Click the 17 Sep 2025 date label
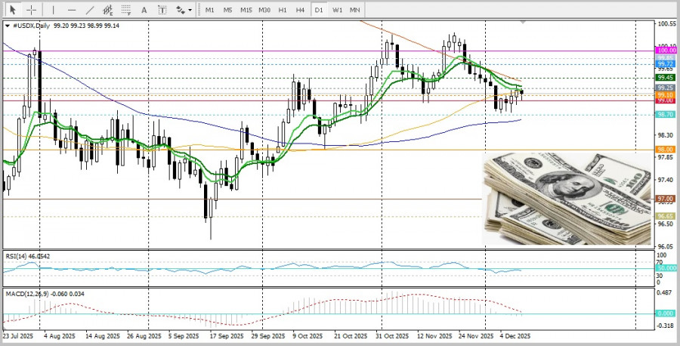 click(226, 336)
